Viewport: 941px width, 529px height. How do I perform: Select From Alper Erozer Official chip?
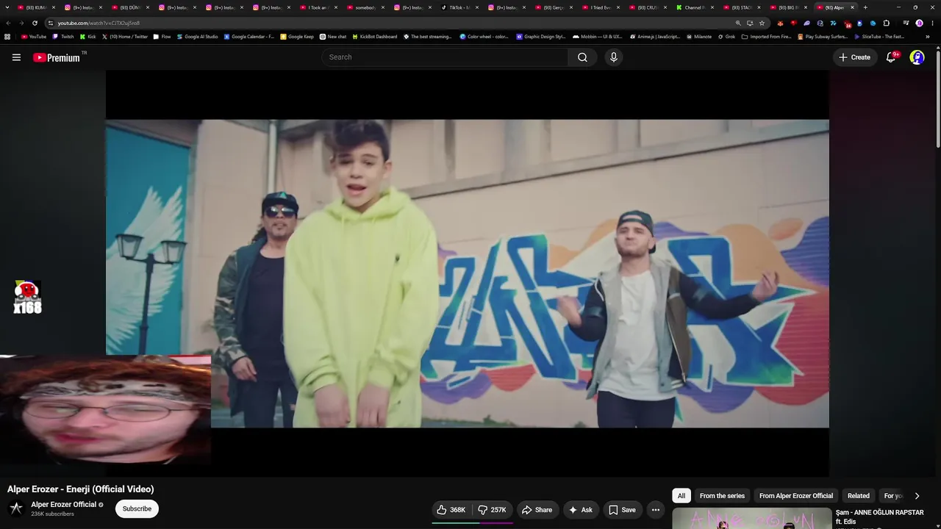[x=796, y=496]
